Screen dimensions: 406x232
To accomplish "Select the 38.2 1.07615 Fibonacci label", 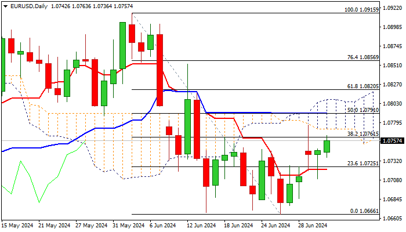I will click(x=363, y=134).
